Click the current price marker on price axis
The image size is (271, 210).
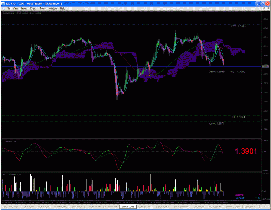tap(265, 66)
